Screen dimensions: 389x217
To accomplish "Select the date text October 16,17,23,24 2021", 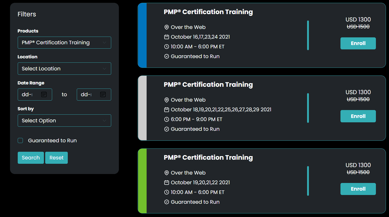I will coord(200,37).
